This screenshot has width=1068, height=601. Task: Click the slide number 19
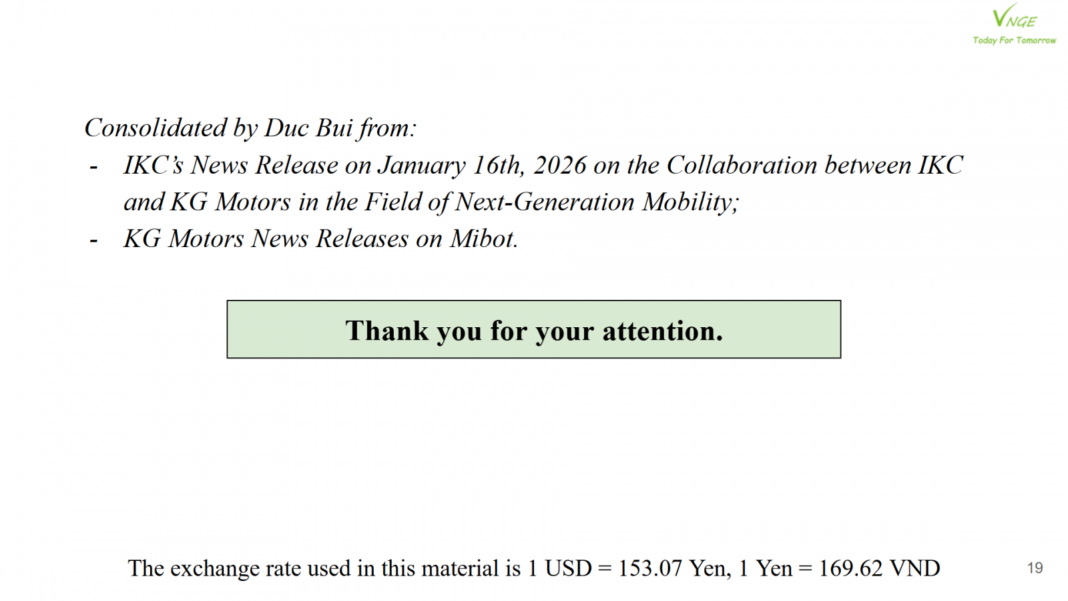(x=1035, y=568)
